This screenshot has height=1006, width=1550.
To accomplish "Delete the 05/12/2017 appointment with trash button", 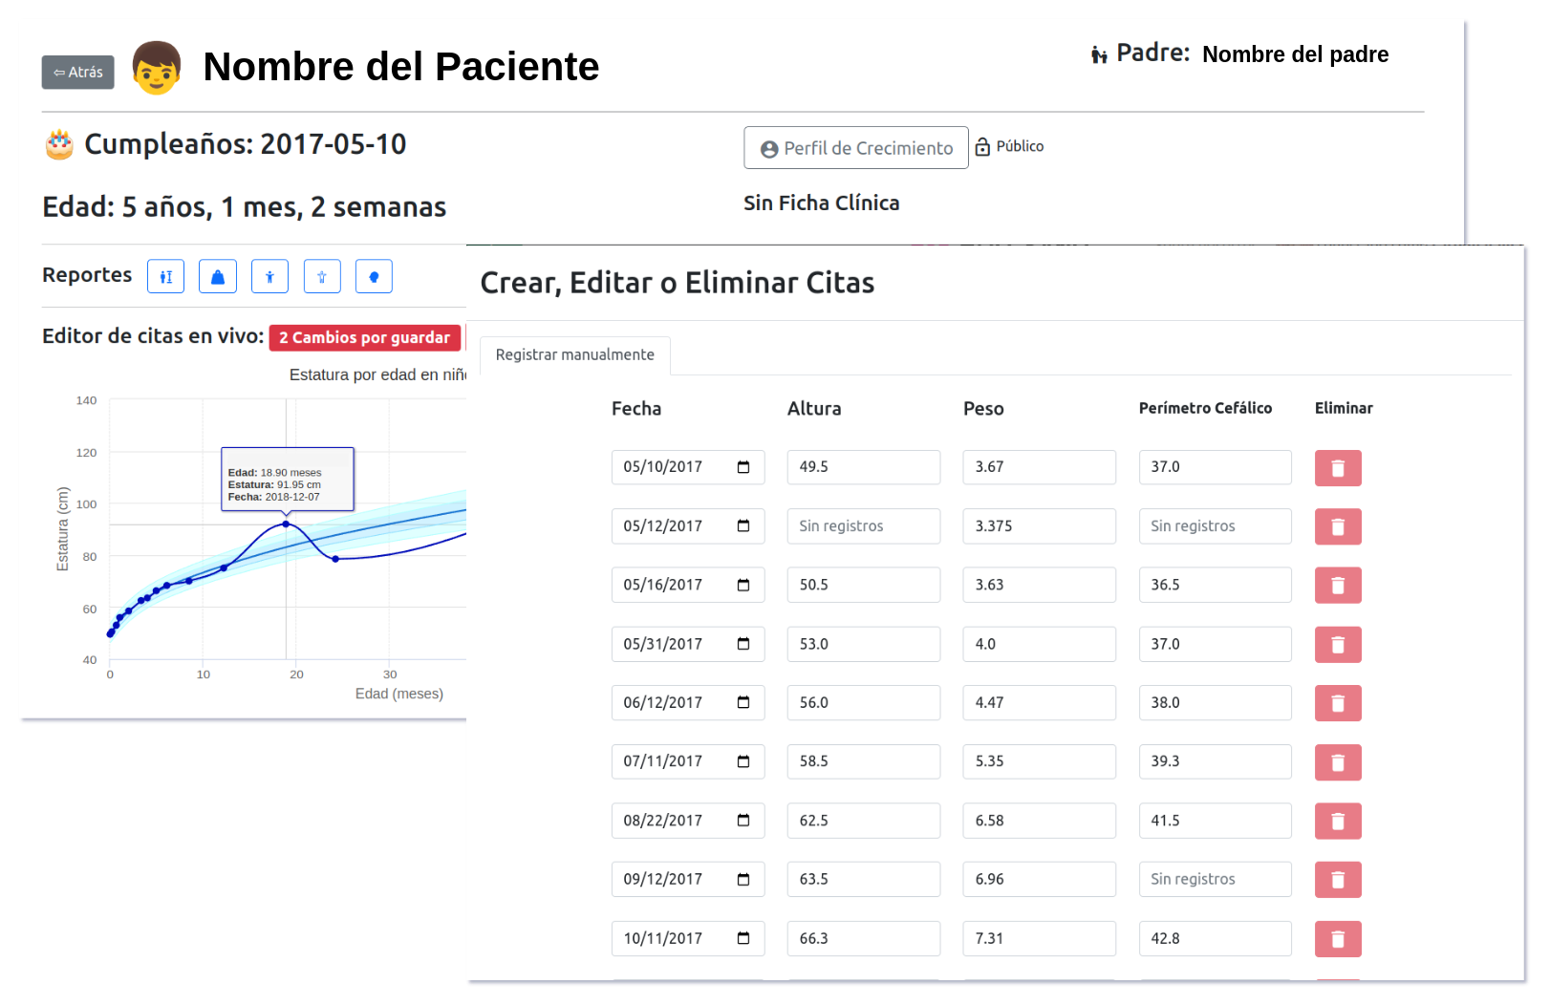I will [1338, 526].
